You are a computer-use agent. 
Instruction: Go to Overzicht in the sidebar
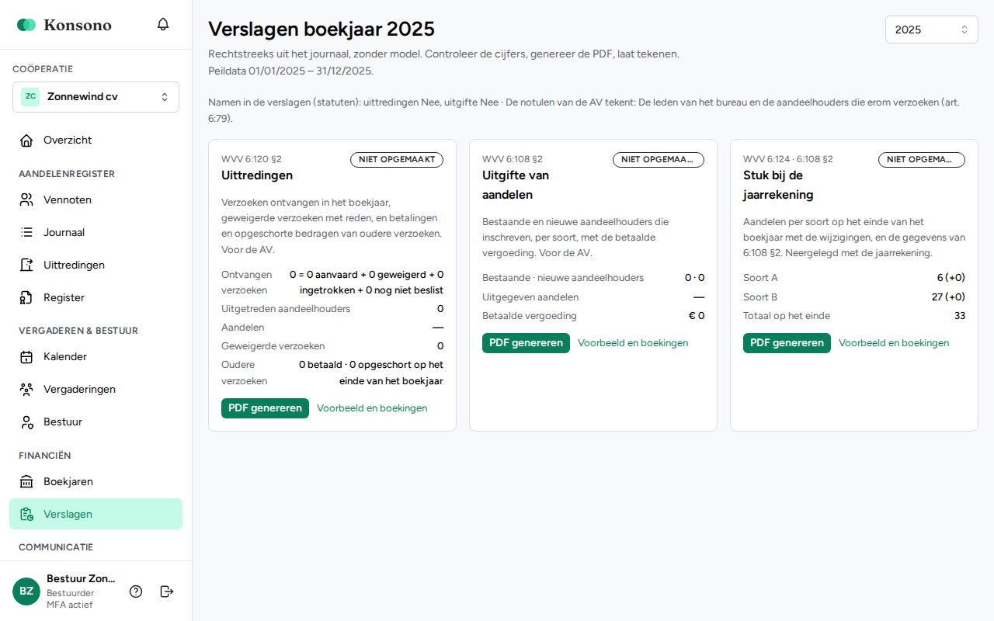click(96, 141)
